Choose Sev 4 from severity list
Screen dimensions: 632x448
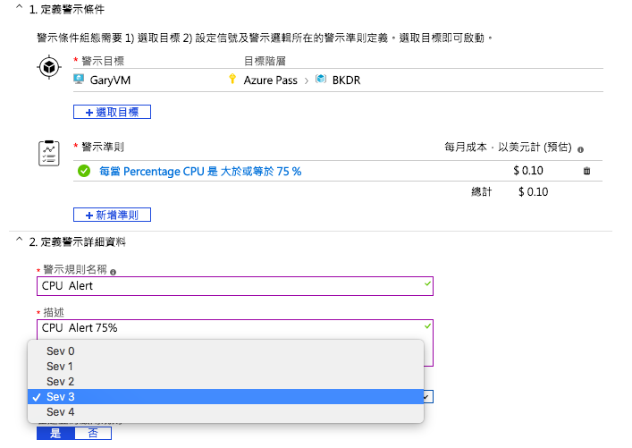[60, 412]
